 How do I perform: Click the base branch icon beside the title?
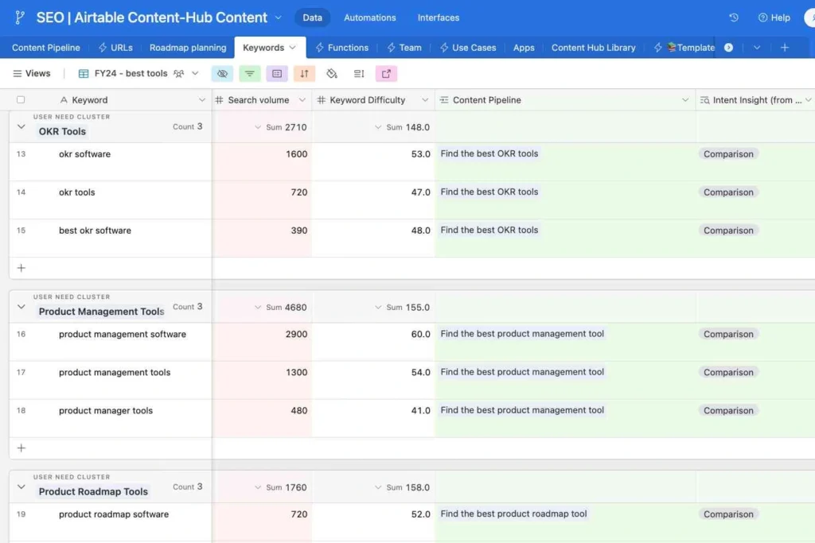point(20,17)
